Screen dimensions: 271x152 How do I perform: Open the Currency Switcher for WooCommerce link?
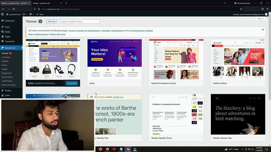(x=85, y=31)
